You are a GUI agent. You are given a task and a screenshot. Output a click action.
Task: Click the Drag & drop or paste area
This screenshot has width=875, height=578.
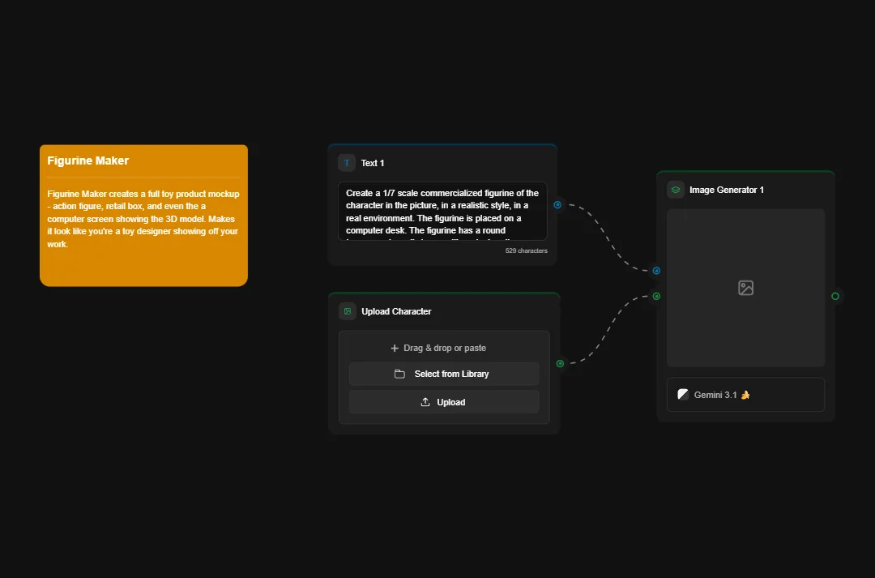444,348
